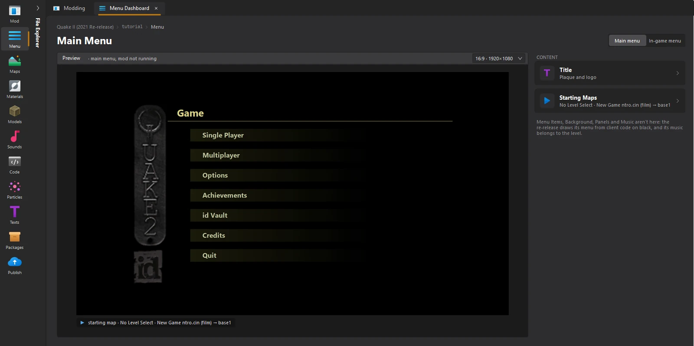Open the Publish section
The width and height of the screenshot is (694, 346).
pyautogui.click(x=15, y=266)
